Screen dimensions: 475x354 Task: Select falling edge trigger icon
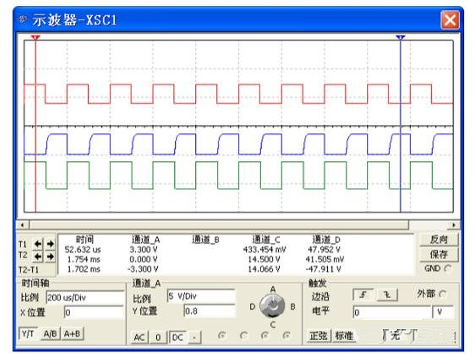[x=386, y=295]
